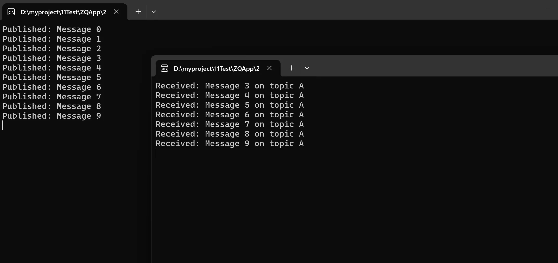Viewport: 558px width, 263px height.
Task: Close the tab in the publisher terminal window
Action: tap(116, 12)
